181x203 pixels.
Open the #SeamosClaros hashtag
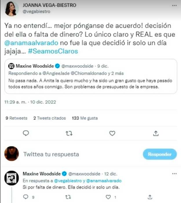coord(53,51)
